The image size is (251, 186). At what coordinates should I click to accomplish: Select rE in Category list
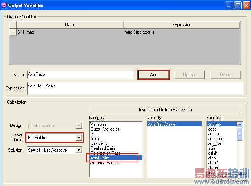pyautogui.click(x=92, y=134)
